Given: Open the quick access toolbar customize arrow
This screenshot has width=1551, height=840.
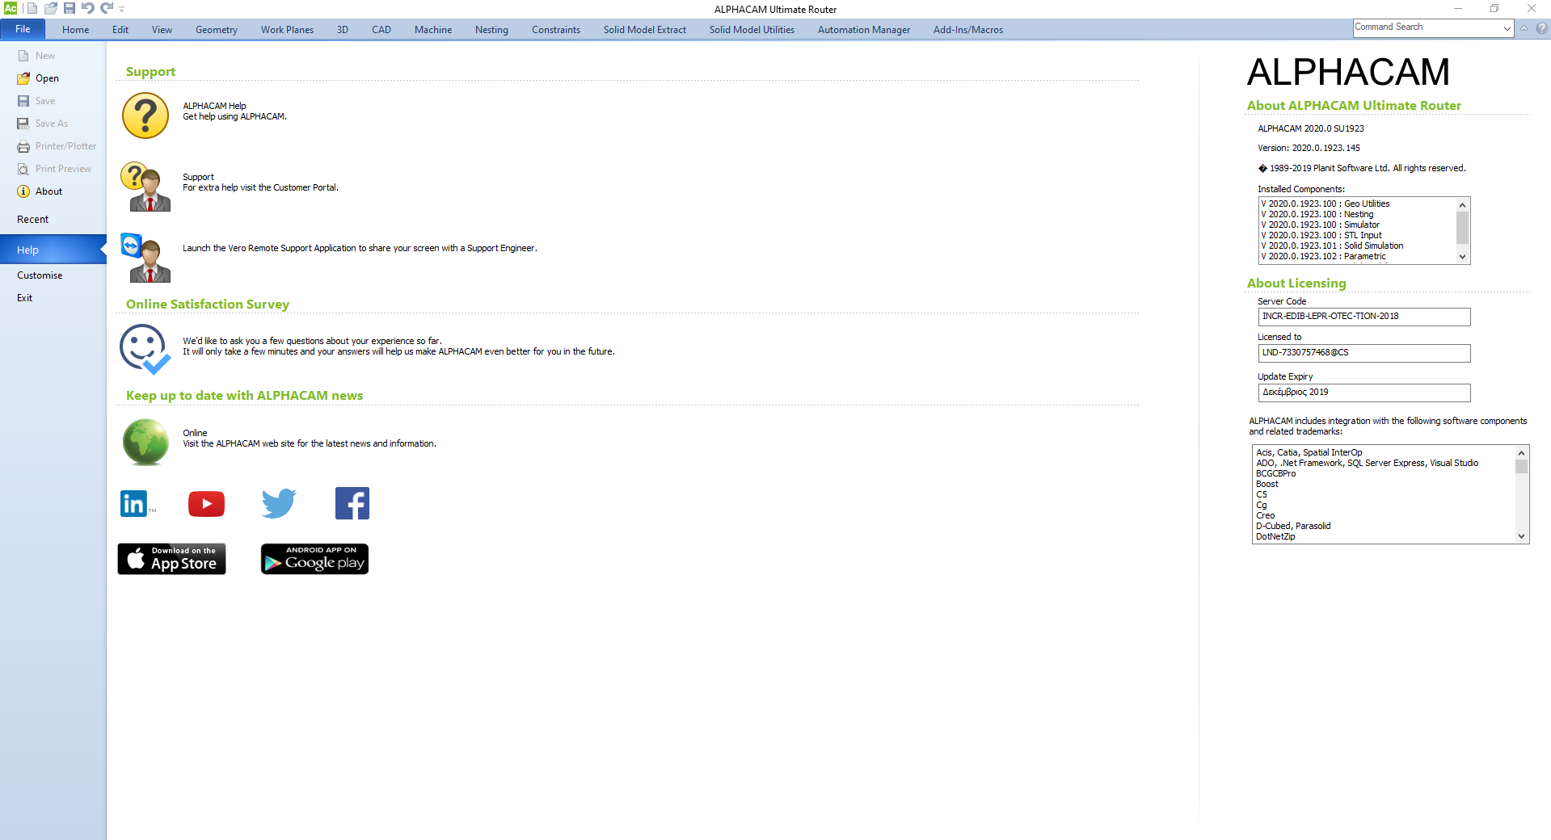Looking at the screenshot, I should [x=122, y=9].
